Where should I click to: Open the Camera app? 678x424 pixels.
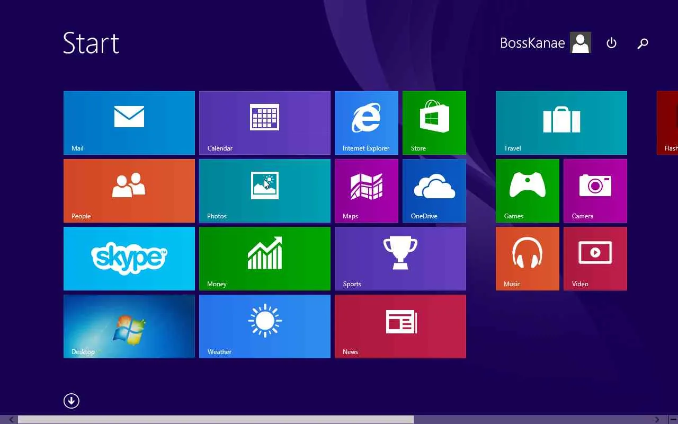coord(595,191)
